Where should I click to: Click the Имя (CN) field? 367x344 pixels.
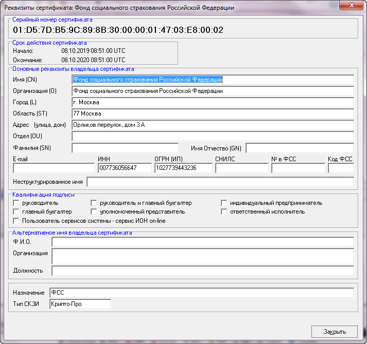213,80
